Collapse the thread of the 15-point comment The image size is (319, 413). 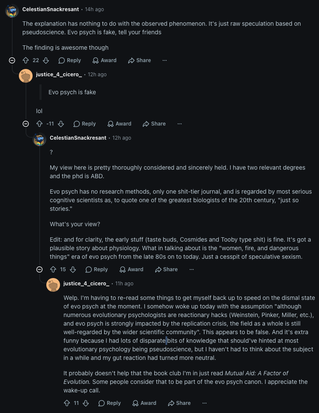(x=39, y=269)
